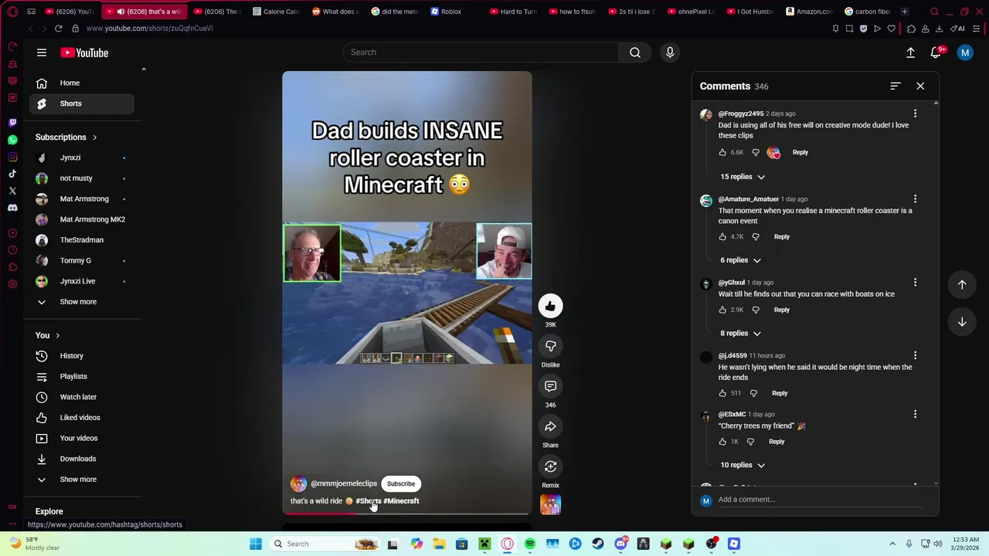Open History in the sidebar
Screen dimensions: 989x556
pos(81,356)
